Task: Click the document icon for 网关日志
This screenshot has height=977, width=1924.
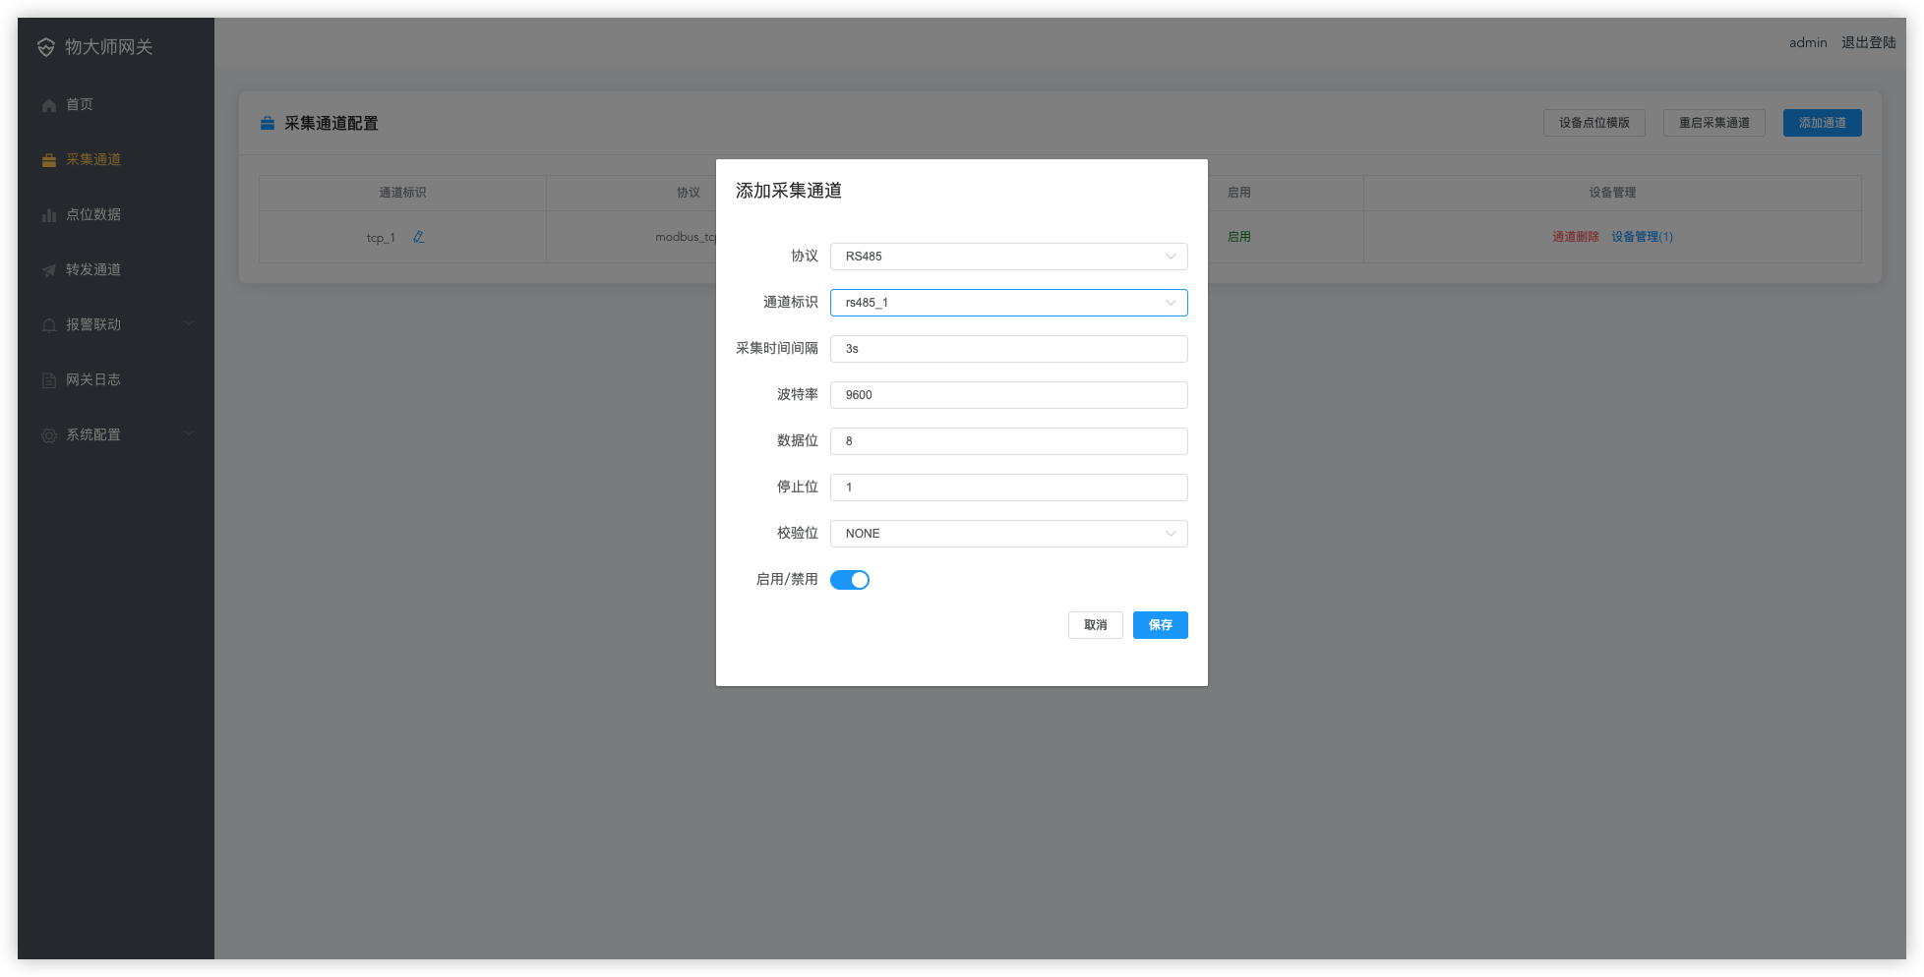Action: click(x=49, y=380)
